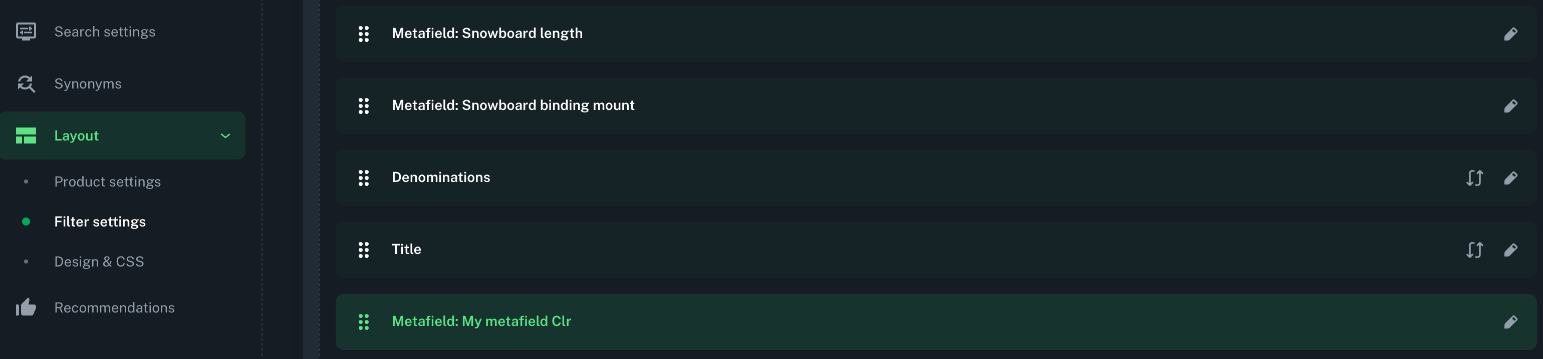Open Recommendations from sidebar
This screenshot has height=359, width=1543.
[114, 307]
